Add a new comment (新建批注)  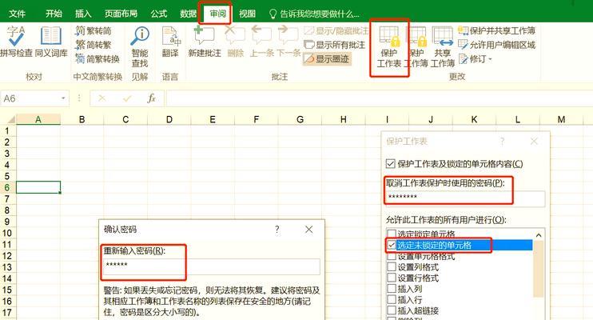click(205, 42)
